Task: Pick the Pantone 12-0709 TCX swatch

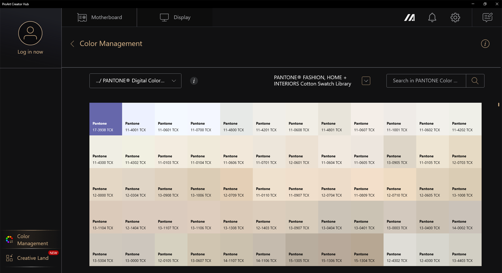Action: point(236,184)
